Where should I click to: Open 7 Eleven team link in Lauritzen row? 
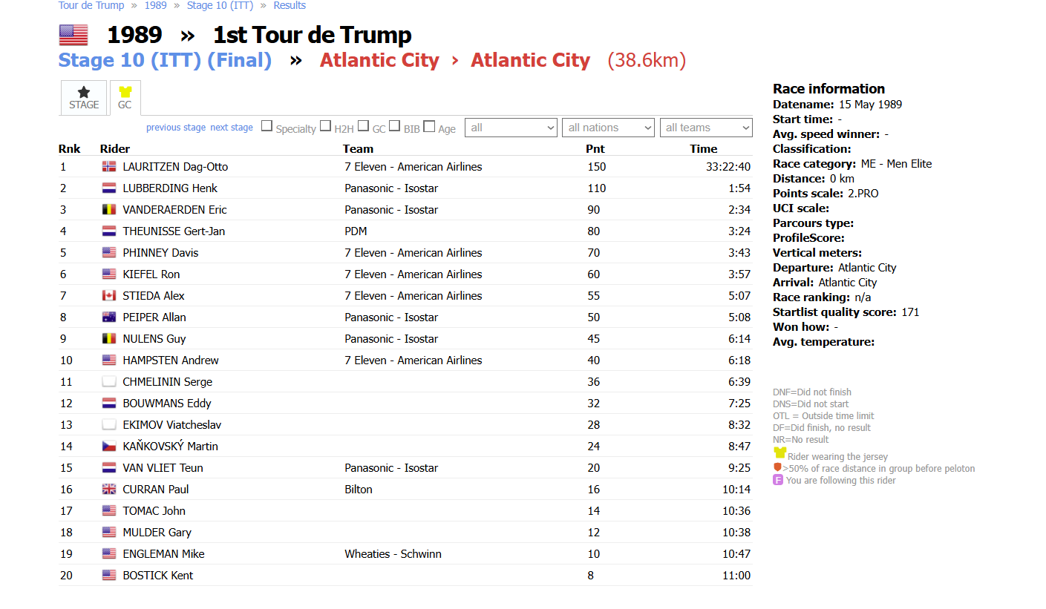pyautogui.click(x=414, y=167)
